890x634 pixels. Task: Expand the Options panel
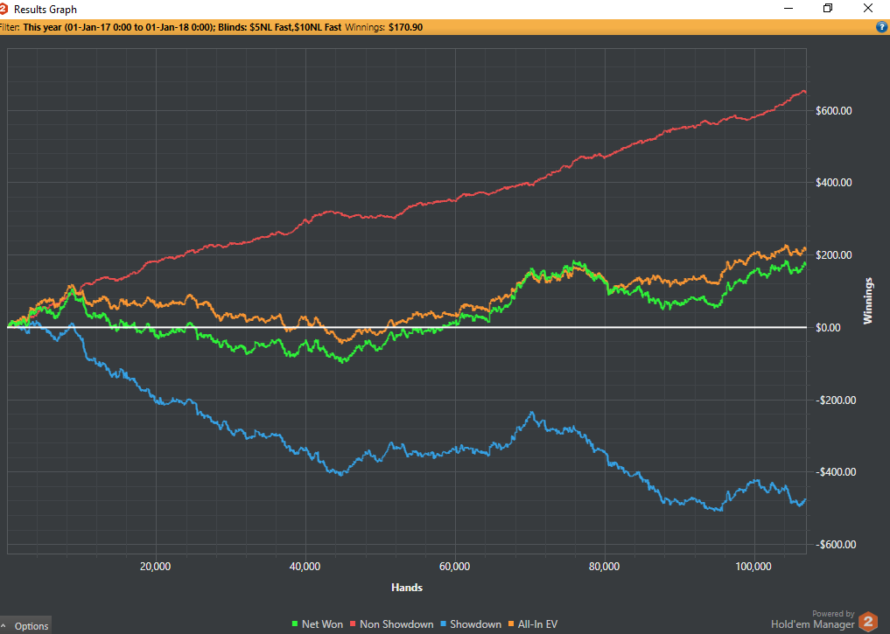click(25, 625)
